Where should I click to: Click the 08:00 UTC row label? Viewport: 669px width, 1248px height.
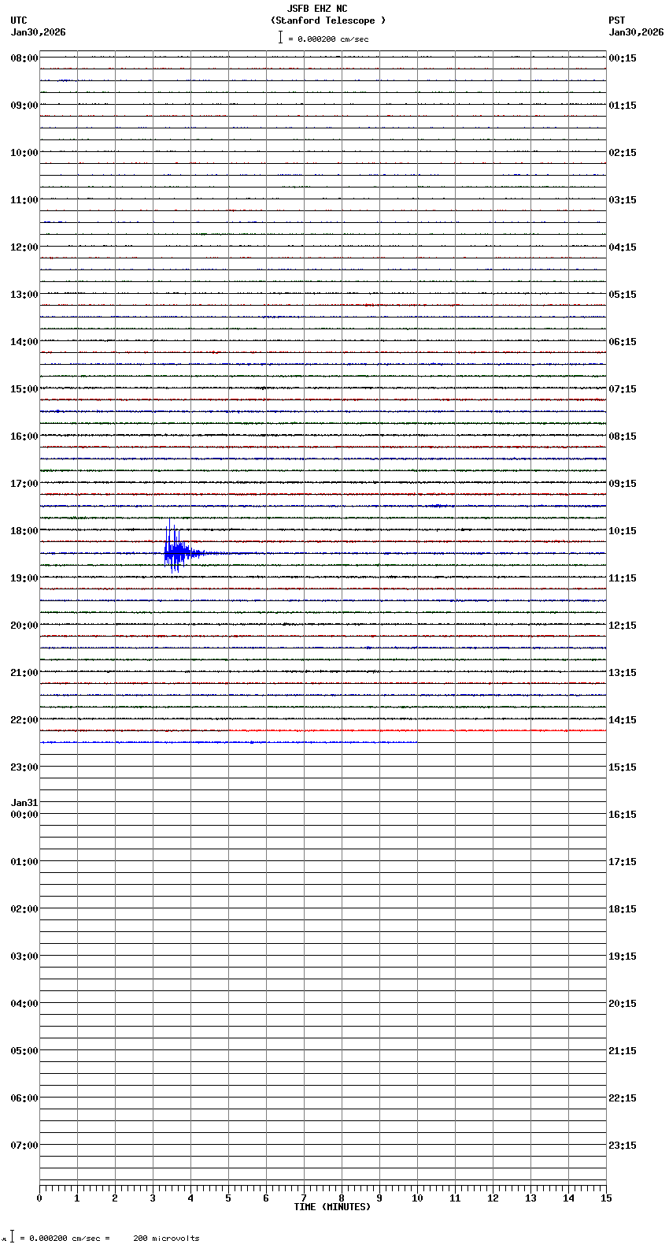tap(24, 58)
